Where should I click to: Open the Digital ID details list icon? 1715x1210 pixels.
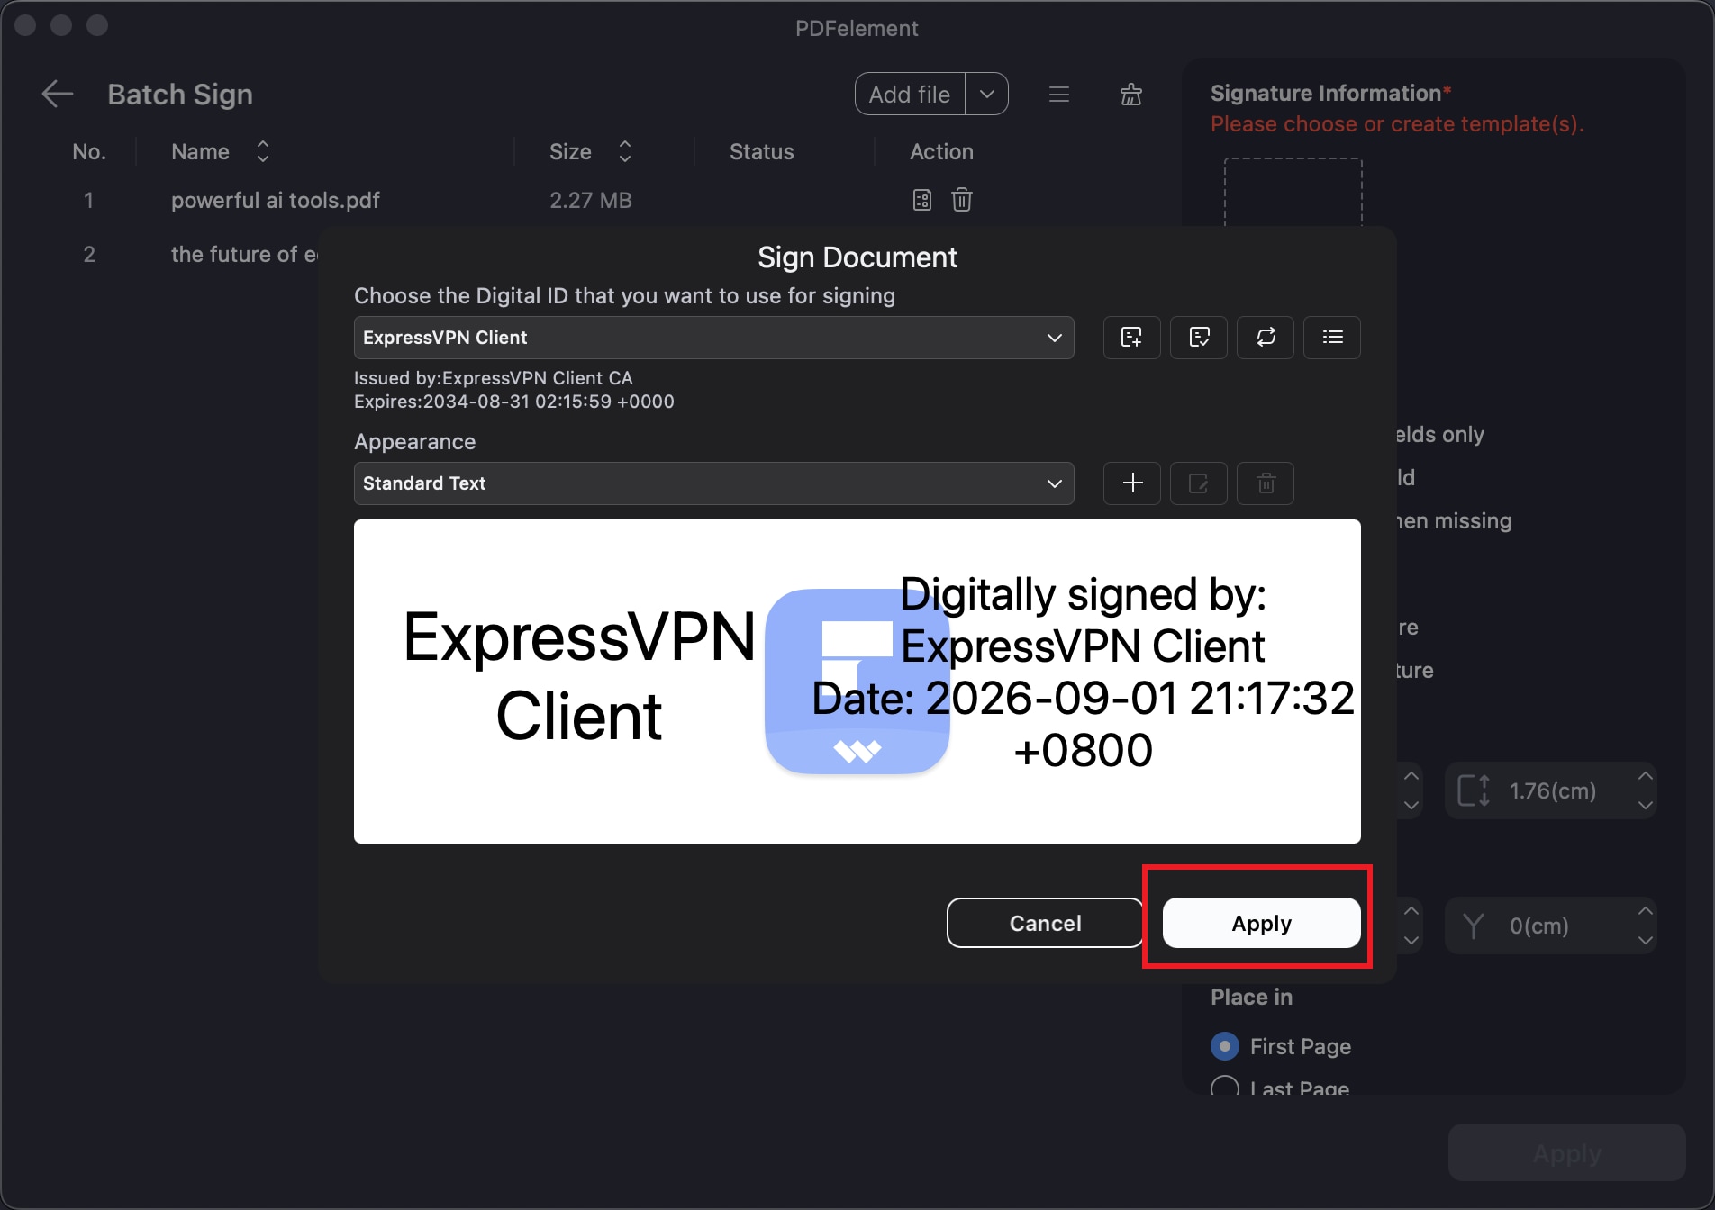1332,338
